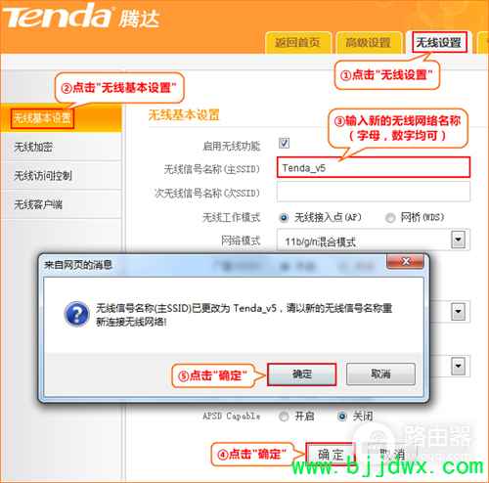Click the Tenda logo in header

pyautogui.click(x=81, y=16)
